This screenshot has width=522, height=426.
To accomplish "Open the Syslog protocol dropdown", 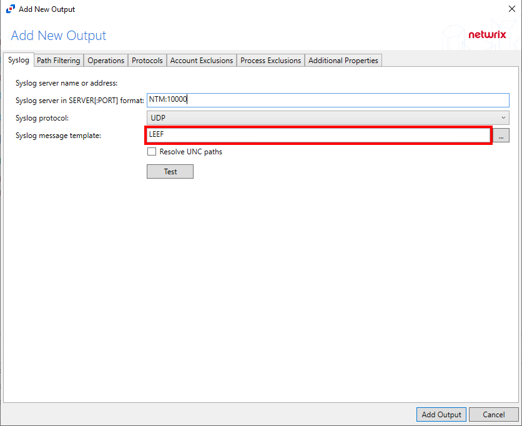I will 328,117.
